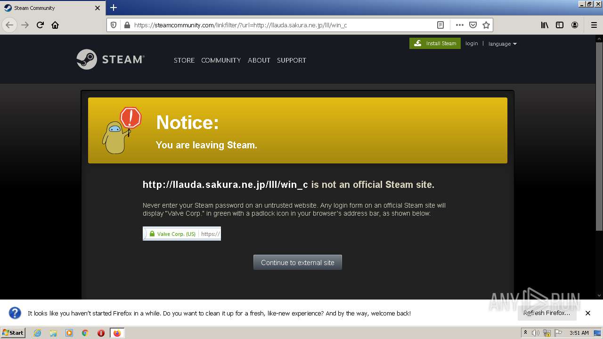Open the COMMUNITY menu
The width and height of the screenshot is (603, 339).
[x=221, y=60]
